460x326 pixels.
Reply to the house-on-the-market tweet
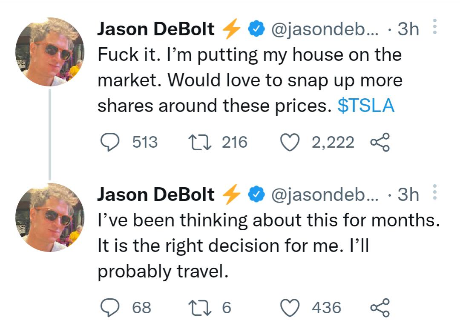111,143
